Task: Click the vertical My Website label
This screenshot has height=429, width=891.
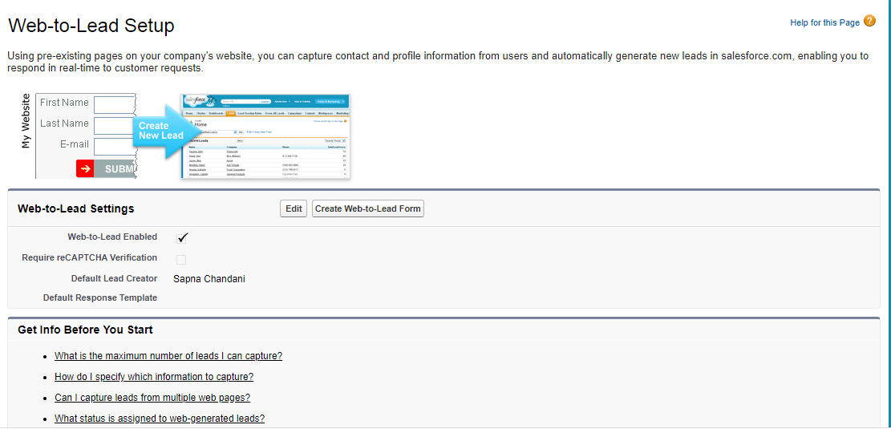Action: click(x=26, y=122)
